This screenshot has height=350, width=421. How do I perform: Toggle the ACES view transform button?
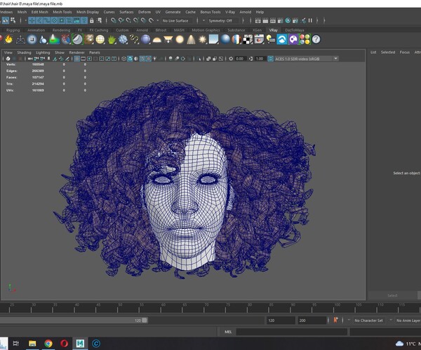click(x=271, y=59)
